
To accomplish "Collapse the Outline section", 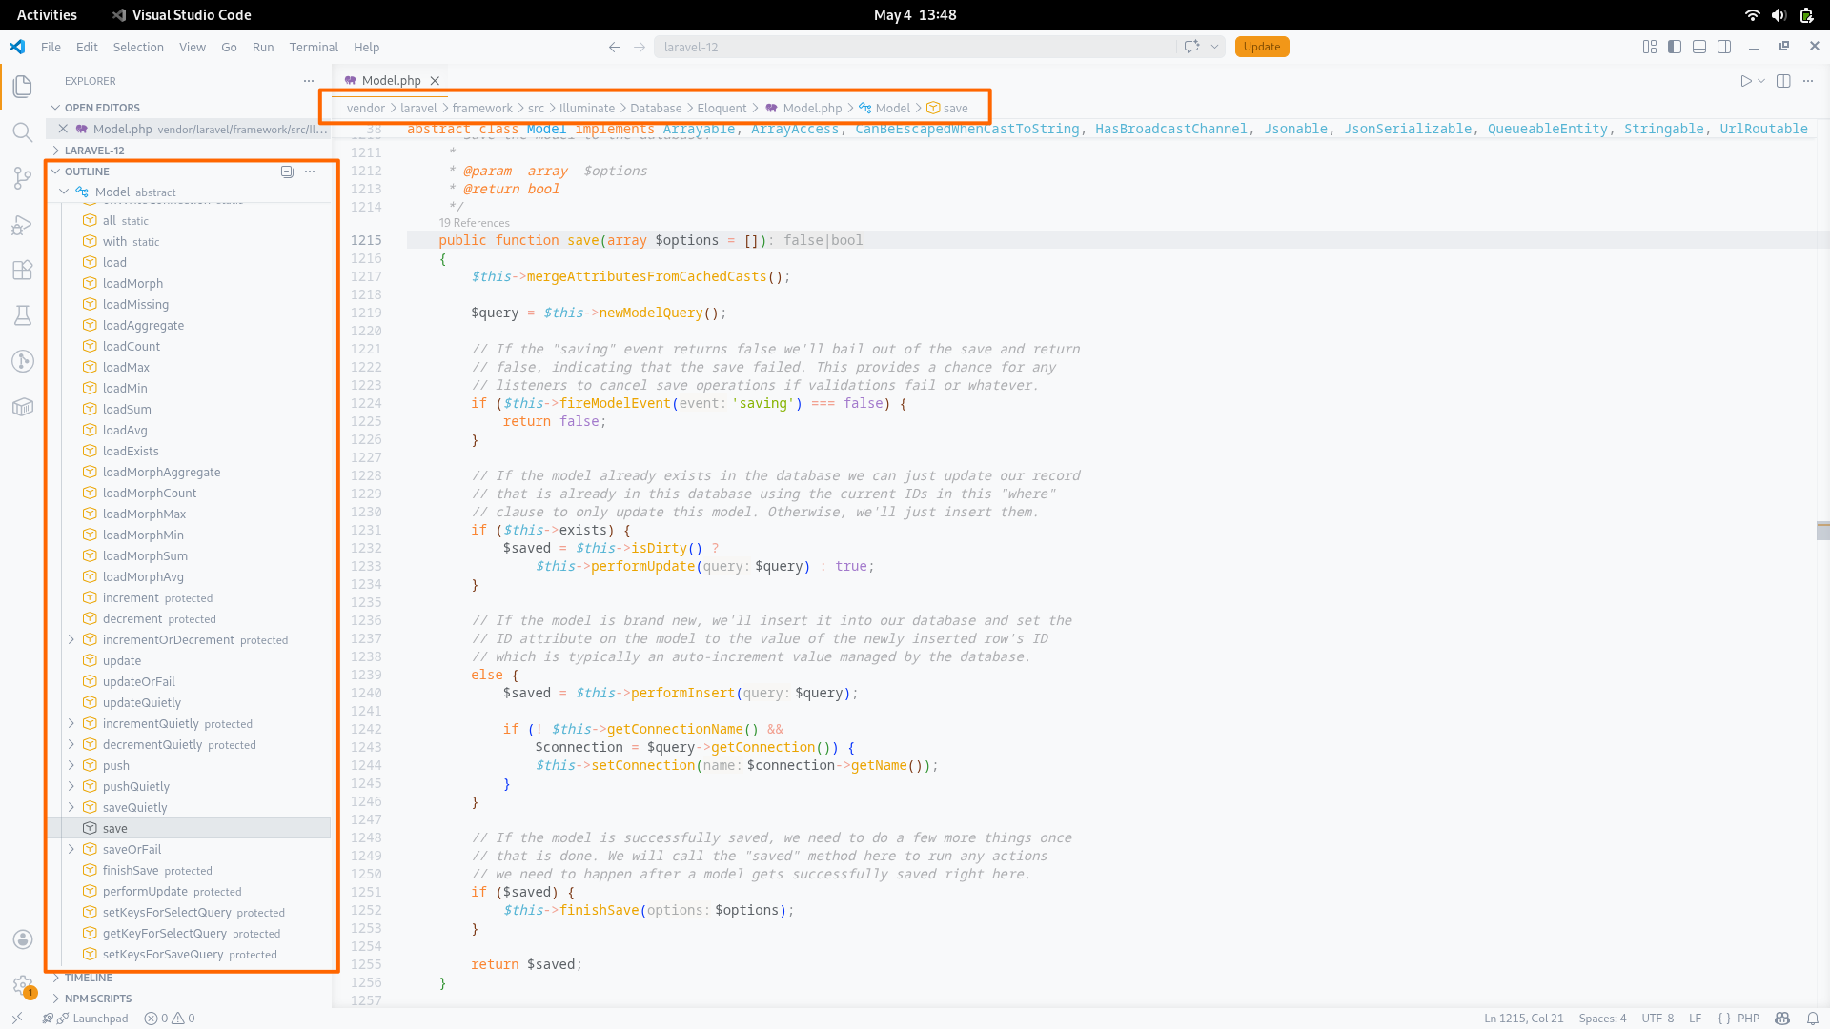I will click(56, 171).
